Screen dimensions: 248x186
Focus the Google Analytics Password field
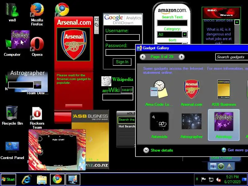tap(121, 52)
